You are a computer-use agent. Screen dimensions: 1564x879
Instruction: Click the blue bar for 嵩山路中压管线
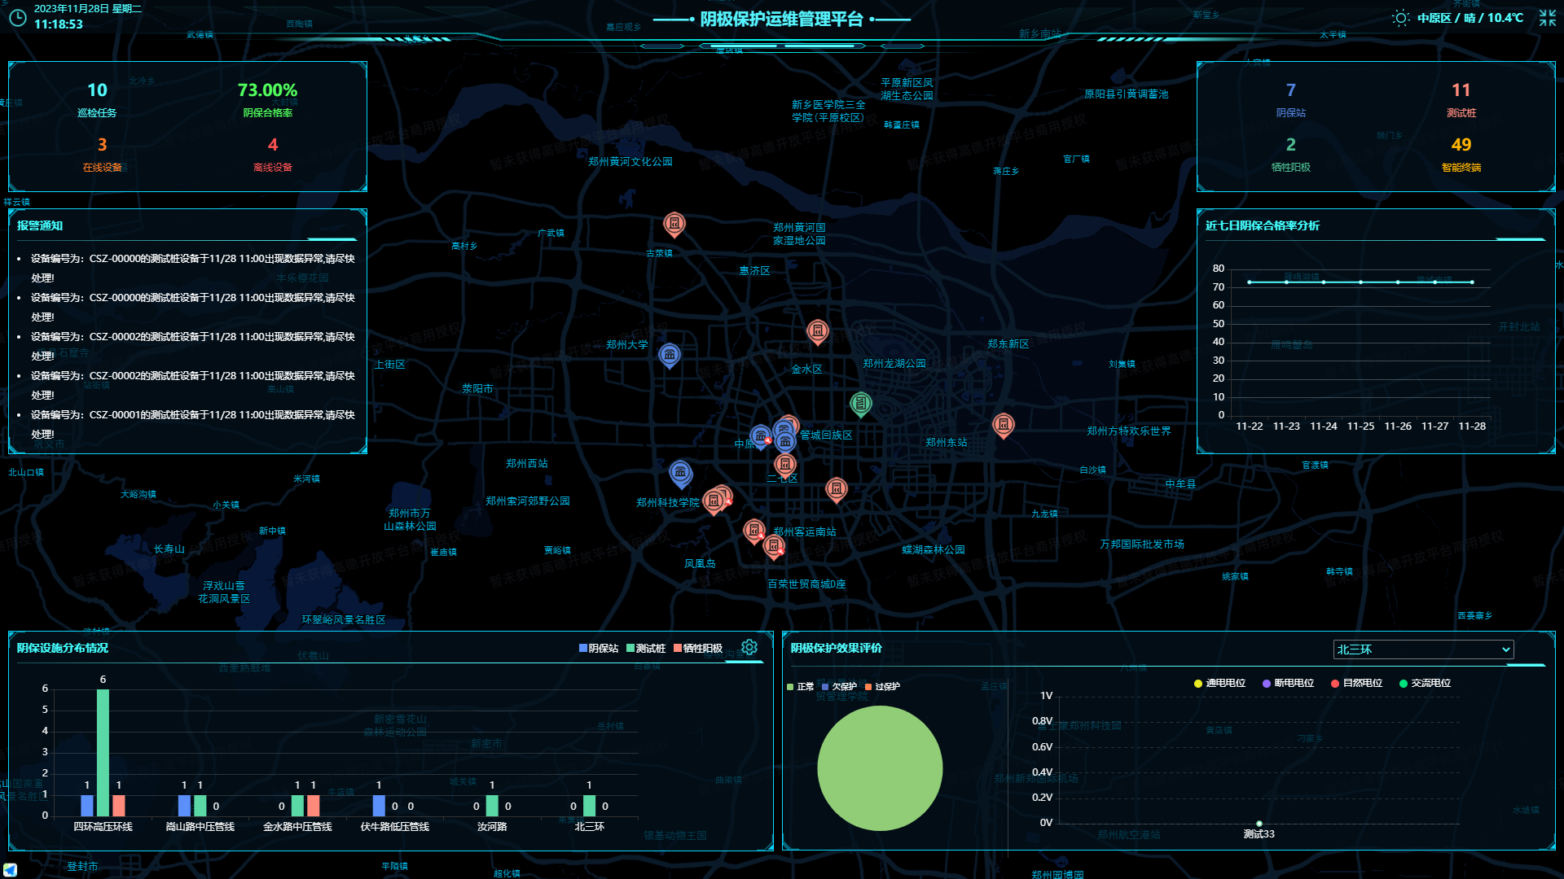[x=184, y=806]
